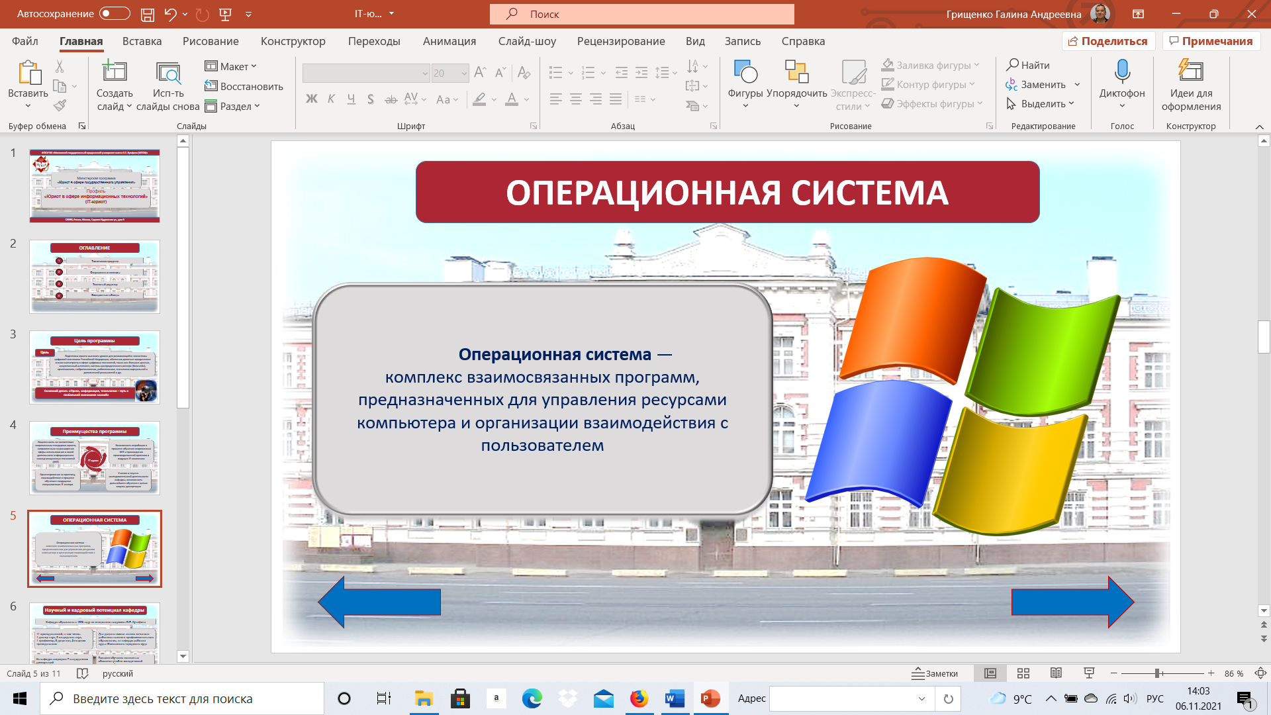
Task: Decrease font size icon
Action: tap(500, 72)
